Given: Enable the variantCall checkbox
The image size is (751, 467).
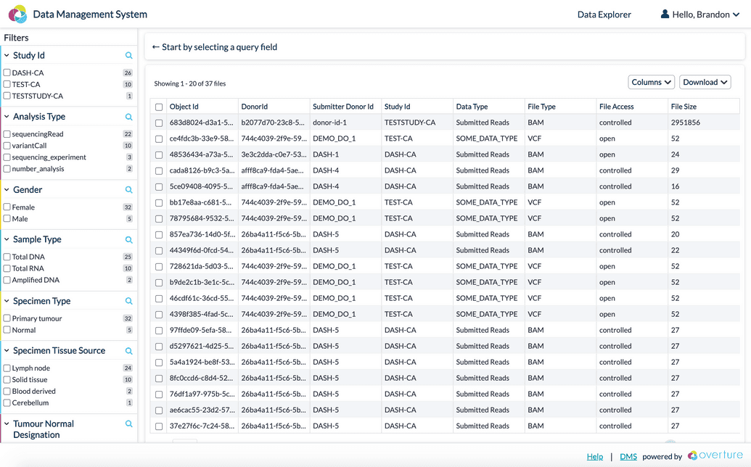Looking at the screenshot, I should pos(7,146).
